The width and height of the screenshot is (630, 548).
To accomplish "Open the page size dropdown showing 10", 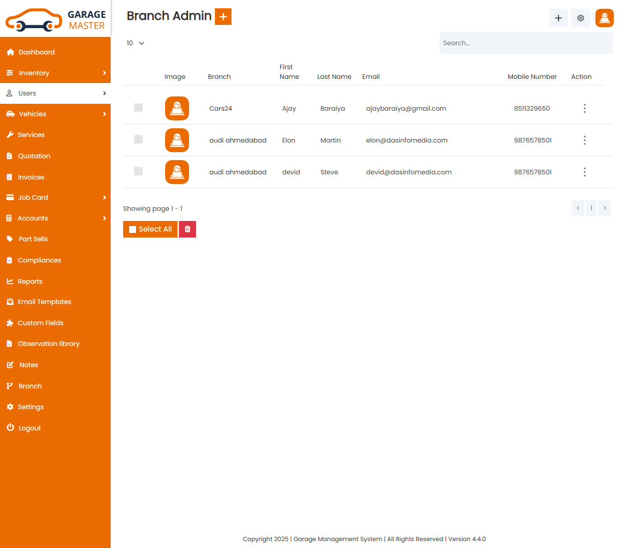I will point(135,43).
